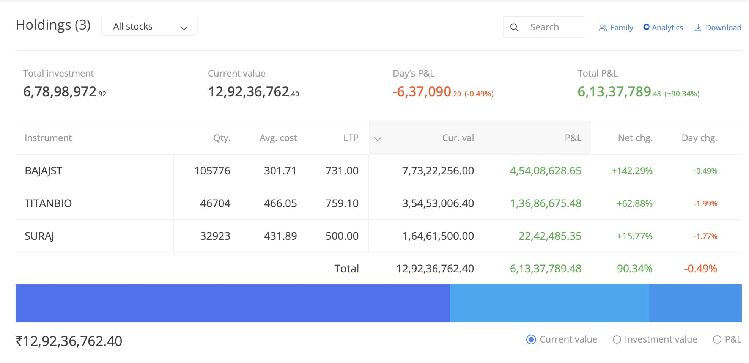Open the All stocks dropdown
The height and width of the screenshot is (363, 749).
[x=149, y=27]
